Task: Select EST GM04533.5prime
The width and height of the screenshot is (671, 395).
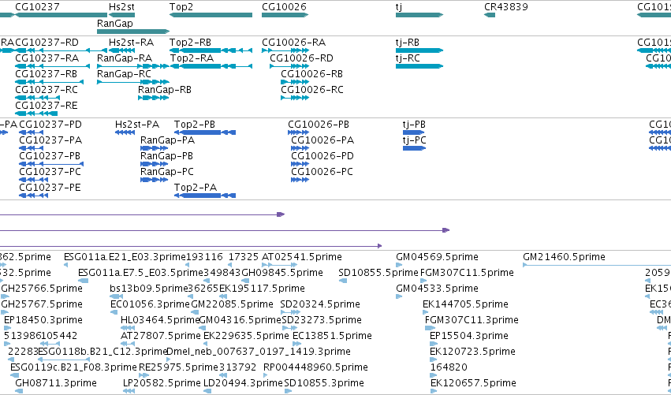Action: point(437,289)
